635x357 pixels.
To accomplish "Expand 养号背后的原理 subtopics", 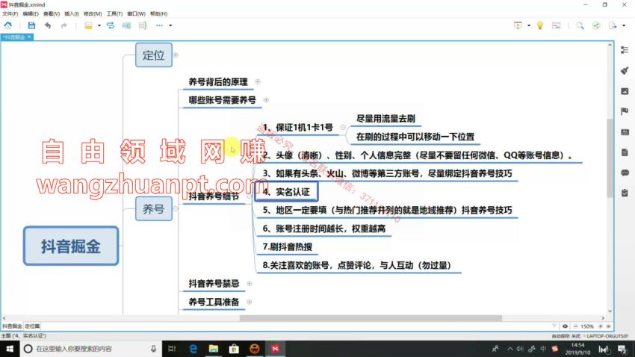I will click(258, 81).
